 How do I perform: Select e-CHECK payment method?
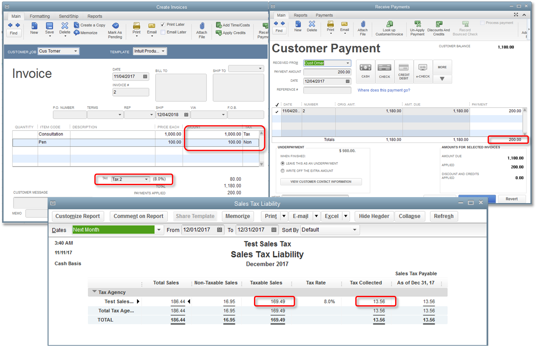click(423, 71)
